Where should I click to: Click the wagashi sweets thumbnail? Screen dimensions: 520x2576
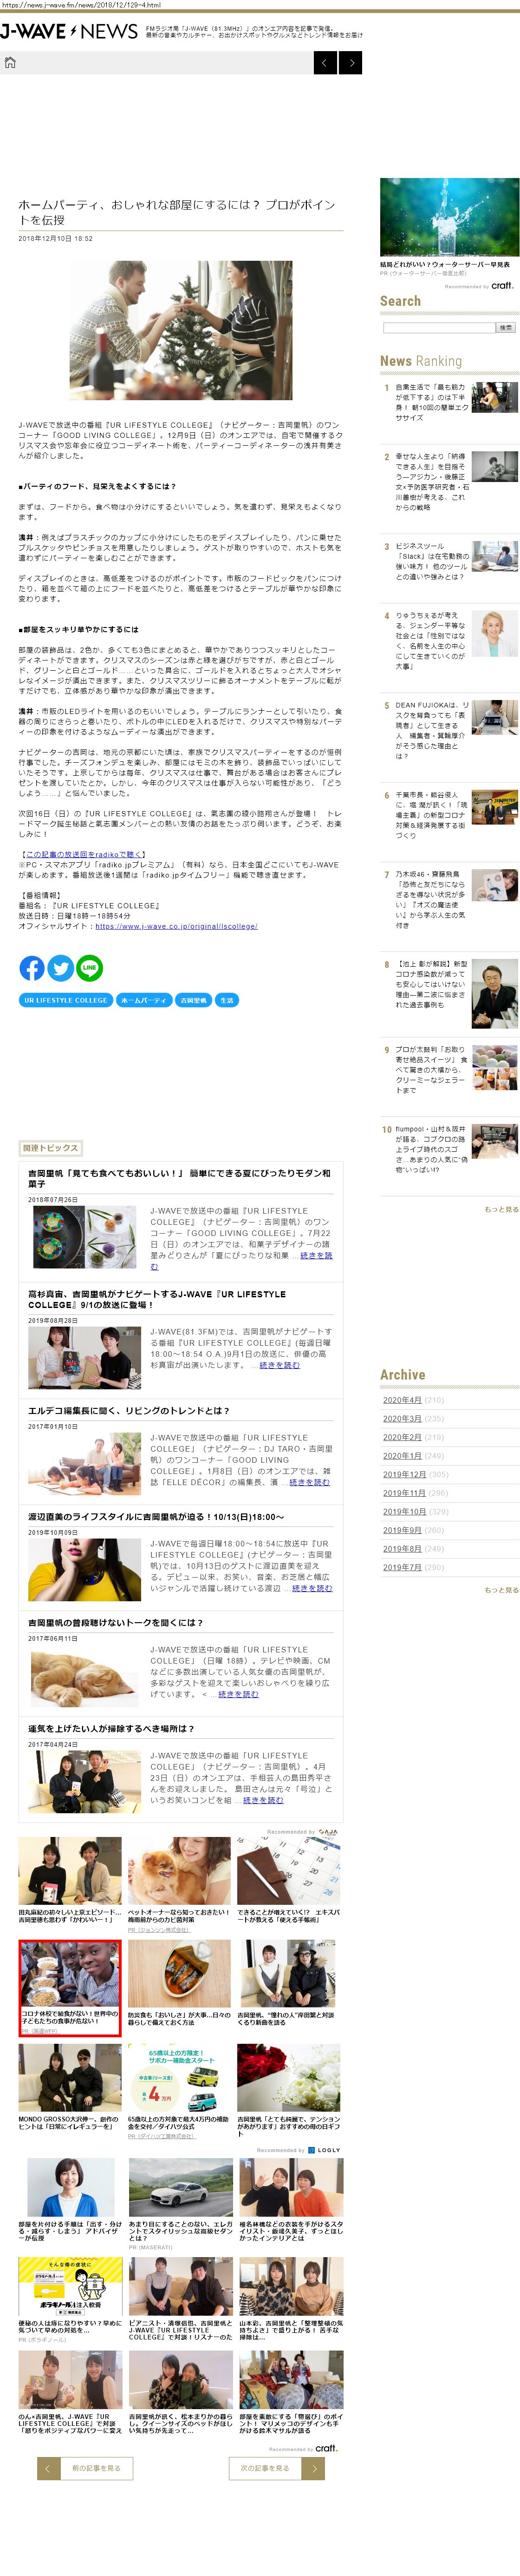(x=85, y=1238)
